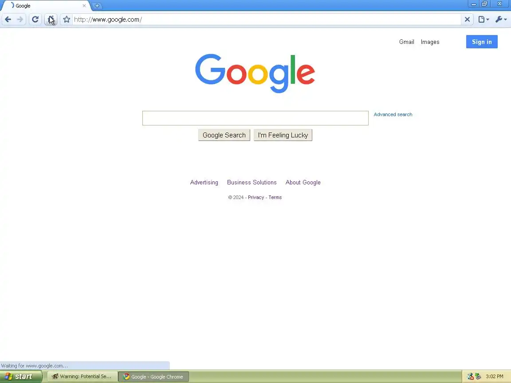Screen dimensions: 511x383
Task: Click the 3:02 PM system clock
Action: click(495, 376)
